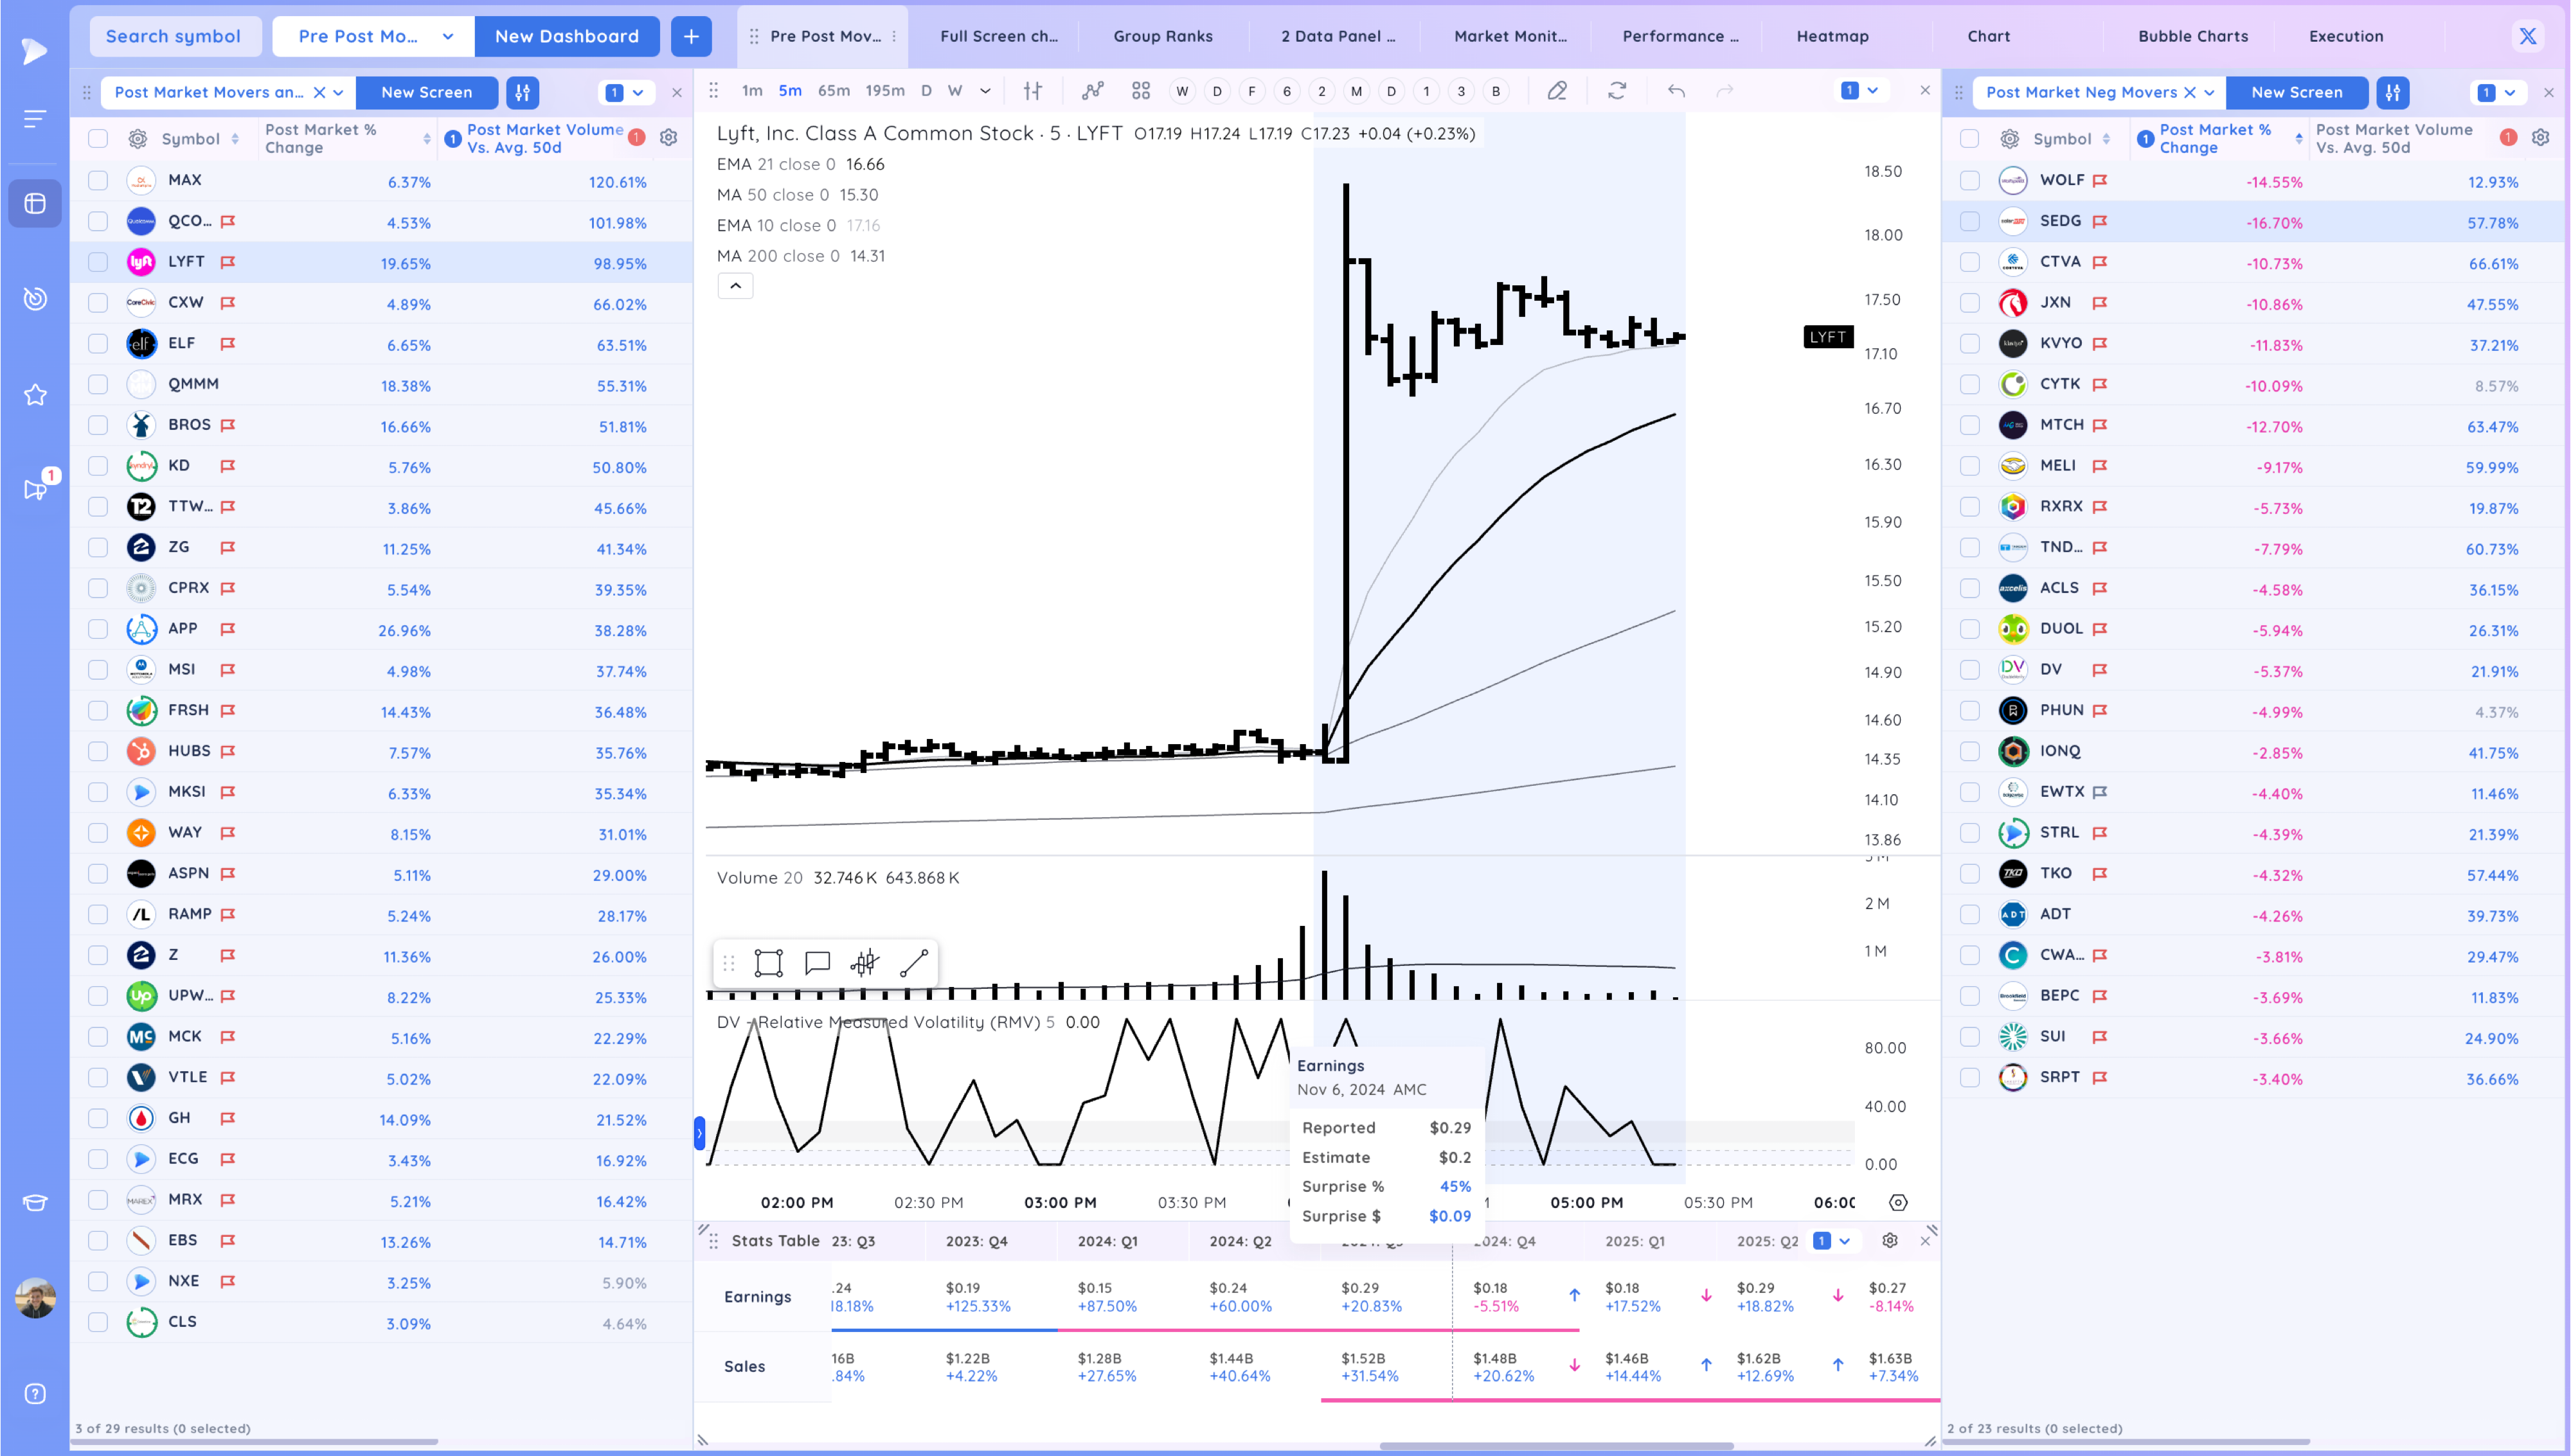Toggle select-all checkbox in left screener header
This screenshot has width=2571, height=1456.
[98, 139]
